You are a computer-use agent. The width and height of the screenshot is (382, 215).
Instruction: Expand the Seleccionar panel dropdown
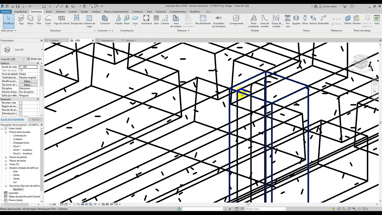(8, 30)
